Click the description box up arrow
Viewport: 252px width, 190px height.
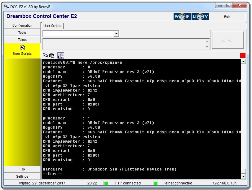(207, 41)
